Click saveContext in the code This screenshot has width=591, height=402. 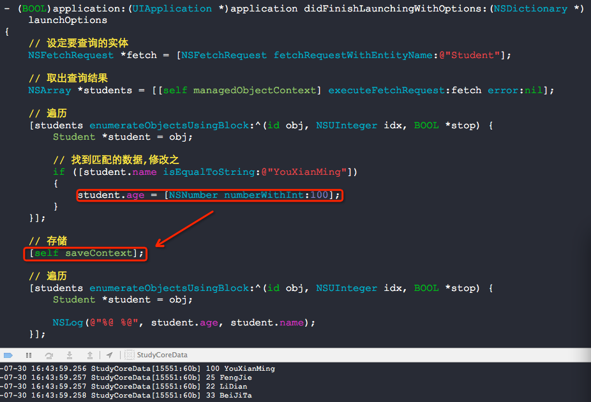tap(99, 253)
